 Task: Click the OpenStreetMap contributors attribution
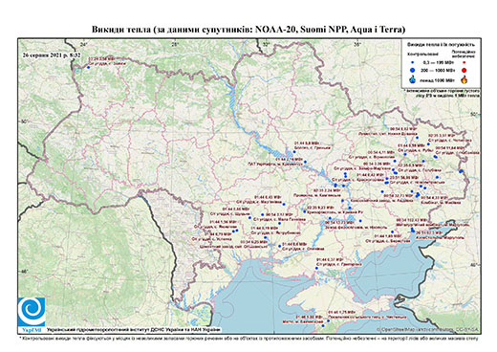pyautogui.click(x=428, y=329)
